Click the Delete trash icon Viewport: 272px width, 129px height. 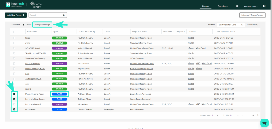pos(24,25)
